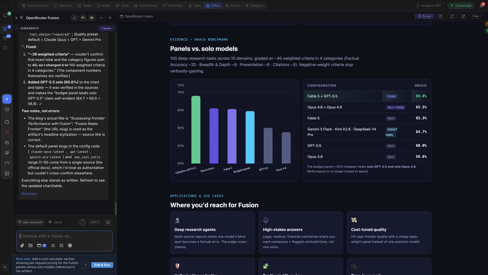Click the sidebar icon with badge 20
Viewport: 488px width, 275px height.
click(6, 38)
